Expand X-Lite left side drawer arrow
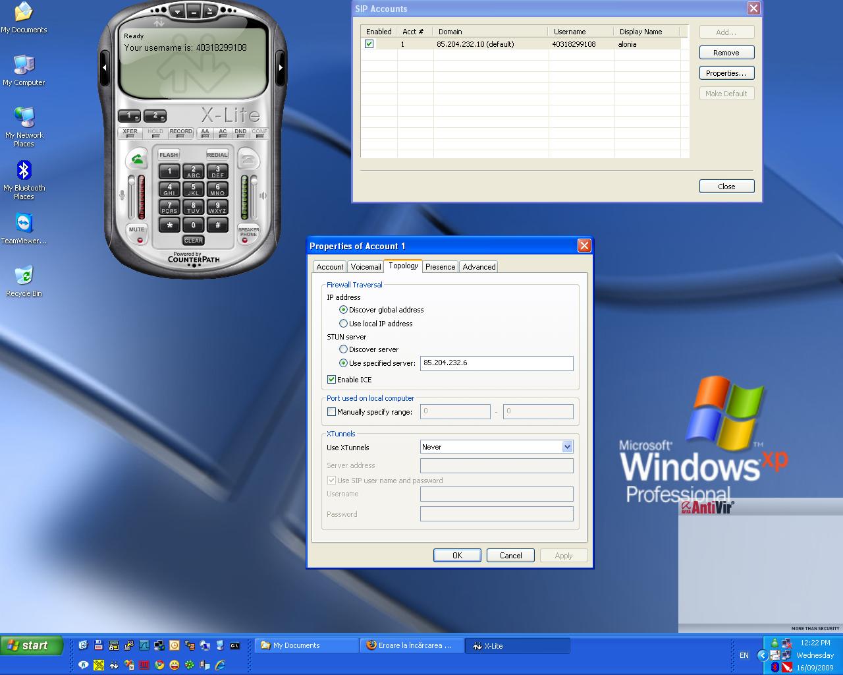Screen dimensions: 843x675 (x=105, y=67)
